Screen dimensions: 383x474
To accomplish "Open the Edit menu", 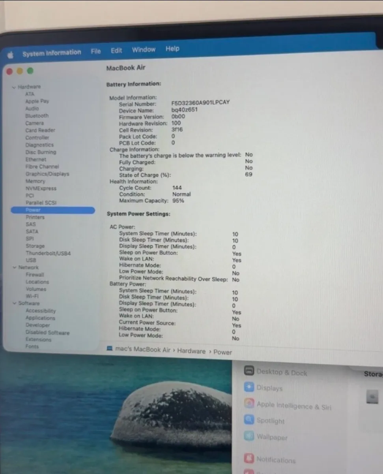I will [x=116, y=51].
